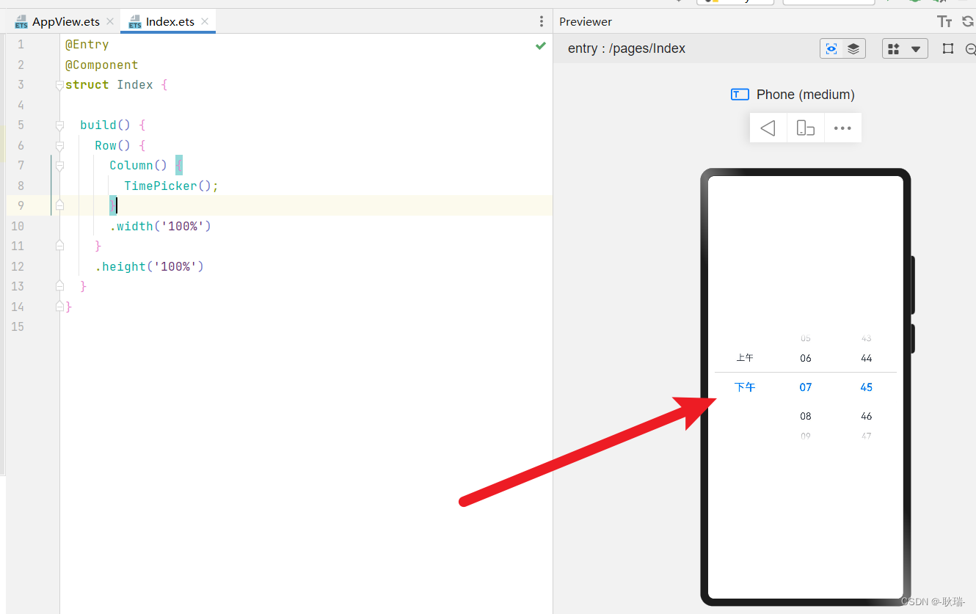Click the Phone (medium) device label
This screenshot has width=976, height=614.
(x=806, y=95)
